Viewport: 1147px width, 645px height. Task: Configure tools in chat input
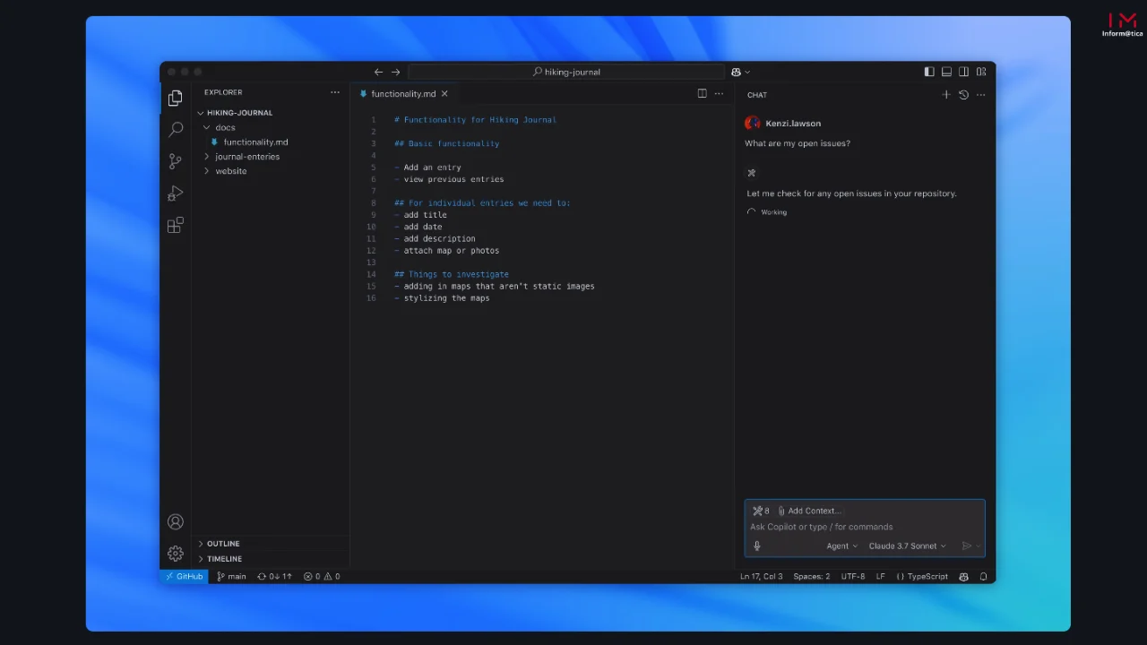click(x=761, y=511)
